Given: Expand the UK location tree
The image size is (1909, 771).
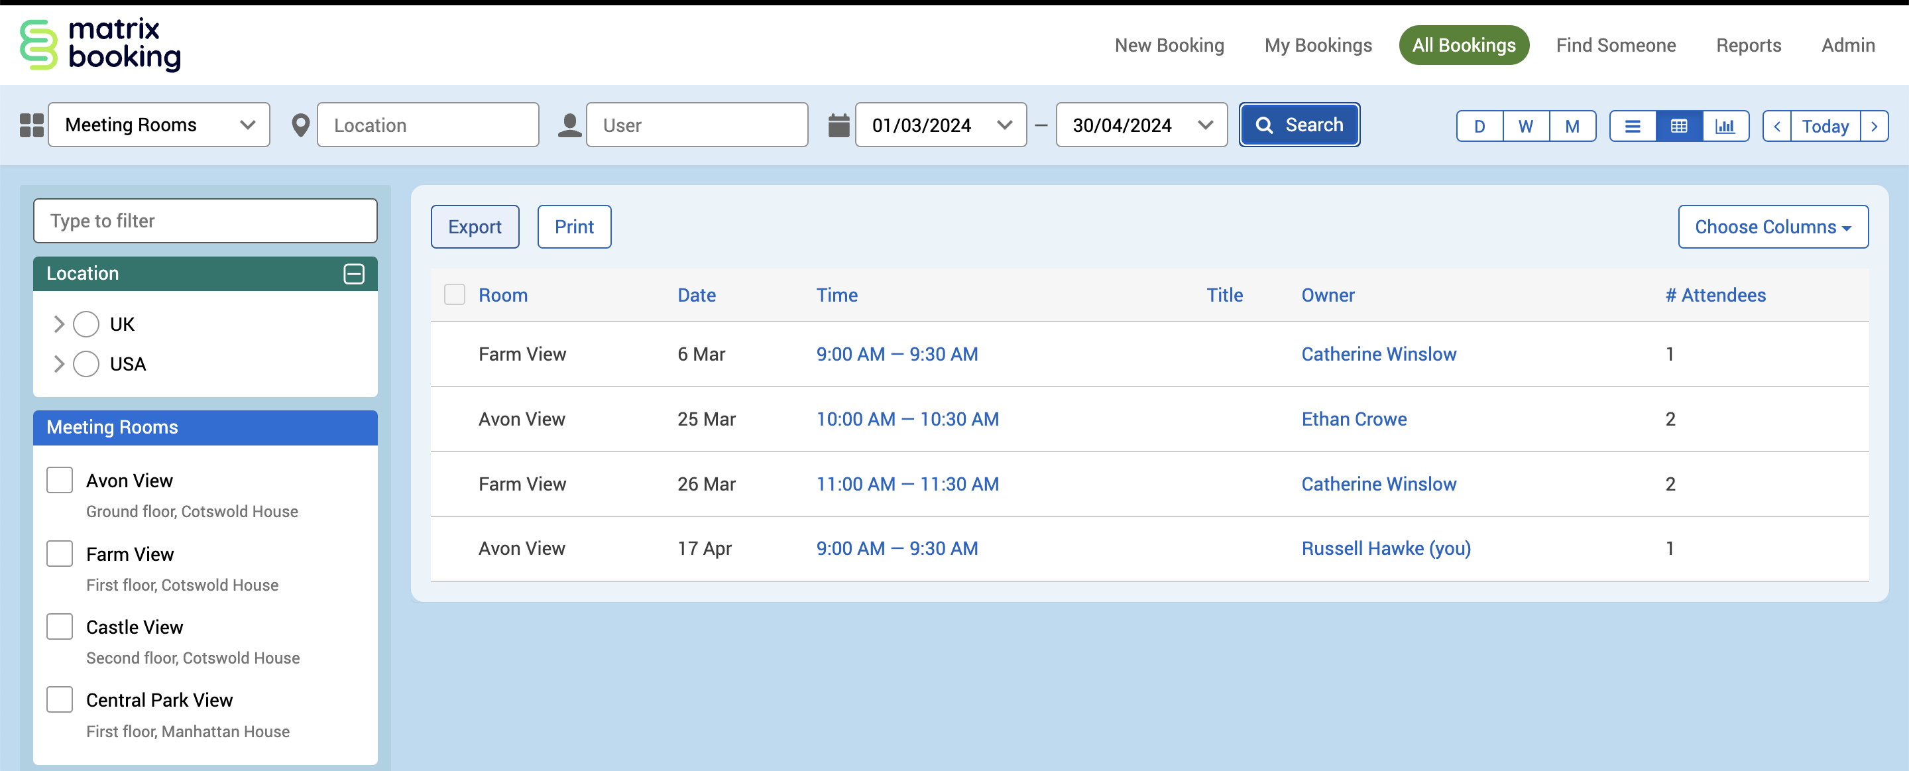Looking at the screenshot, I should coord(59,324).
